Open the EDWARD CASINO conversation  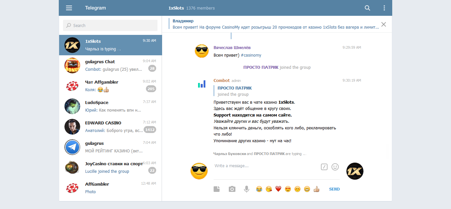click(110, 127)
